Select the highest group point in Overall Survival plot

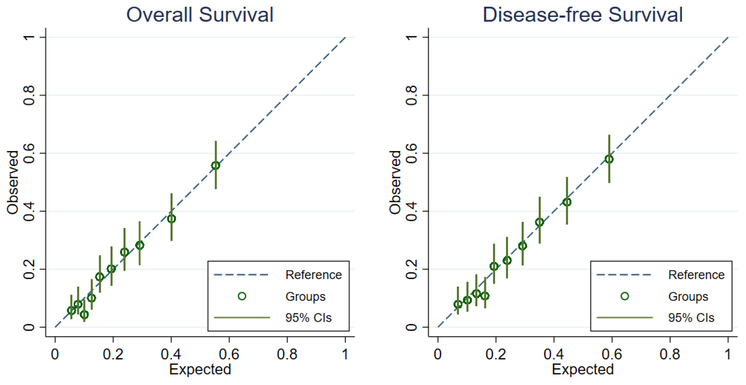pyautogui.click(x=216, y=165)
